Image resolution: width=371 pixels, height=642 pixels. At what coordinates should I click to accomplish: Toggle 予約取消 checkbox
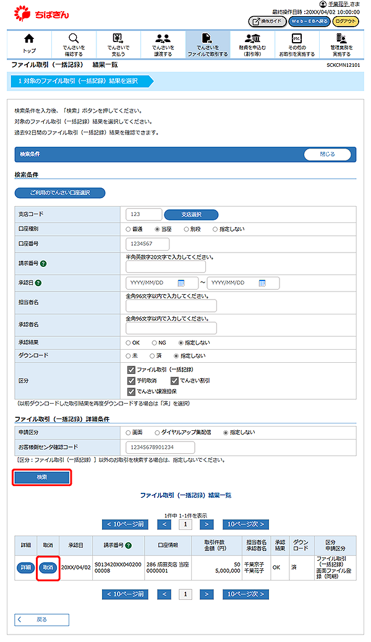point(131,381)
